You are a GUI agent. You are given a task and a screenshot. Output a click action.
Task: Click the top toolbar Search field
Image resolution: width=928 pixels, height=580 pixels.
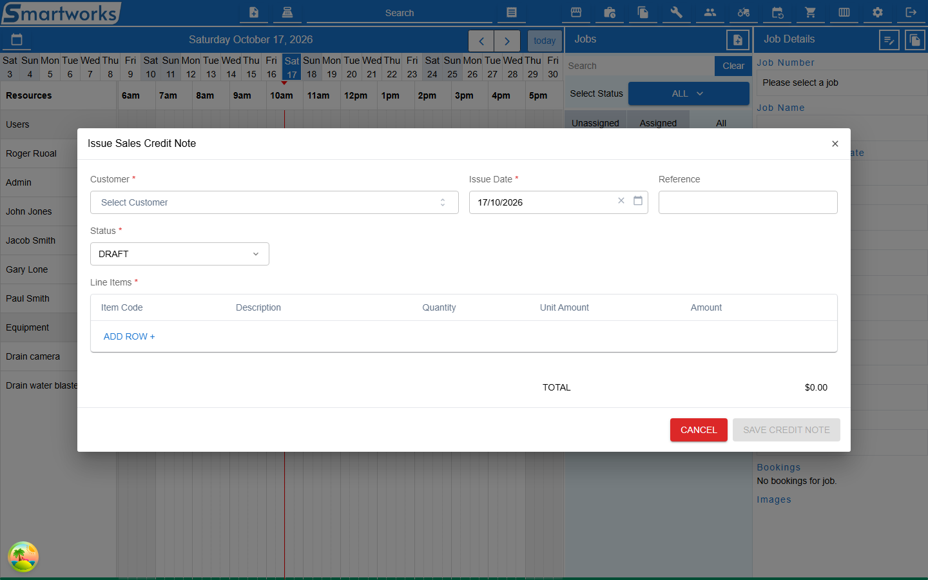click(x=400, y=13)
